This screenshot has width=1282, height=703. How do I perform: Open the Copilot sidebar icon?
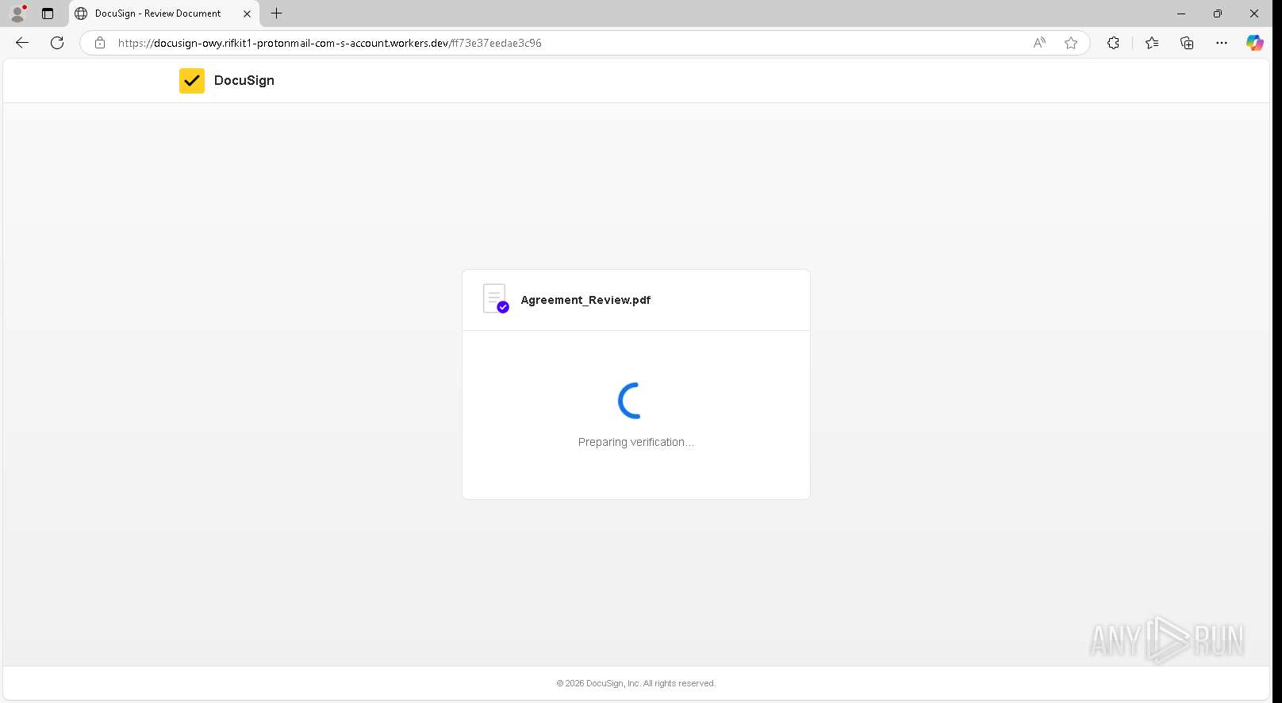click(1254, 43)
